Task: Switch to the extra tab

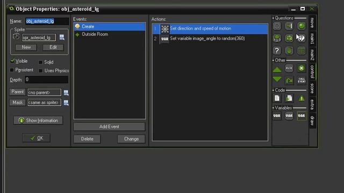Action: coord(312,105)
